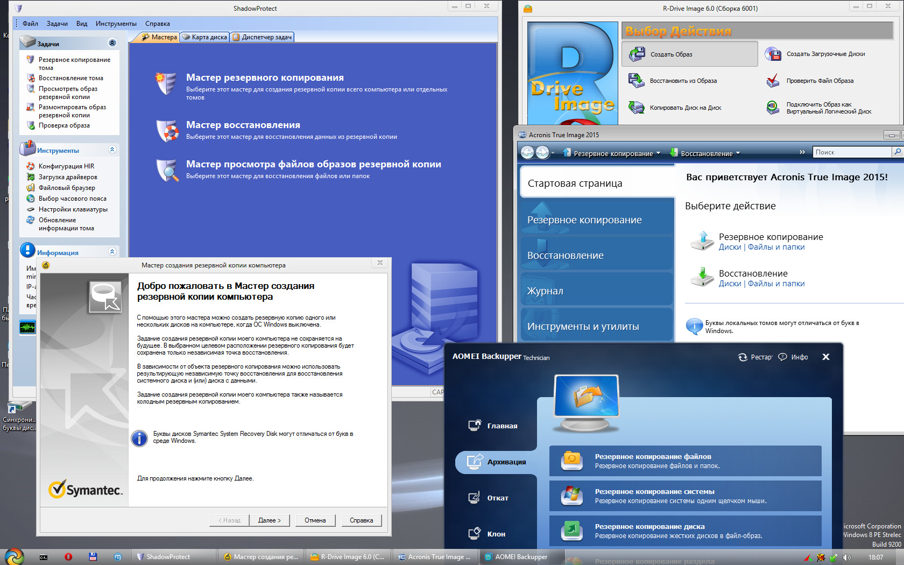Click Настройки клавиатуры icon

[x=31, y=209]
